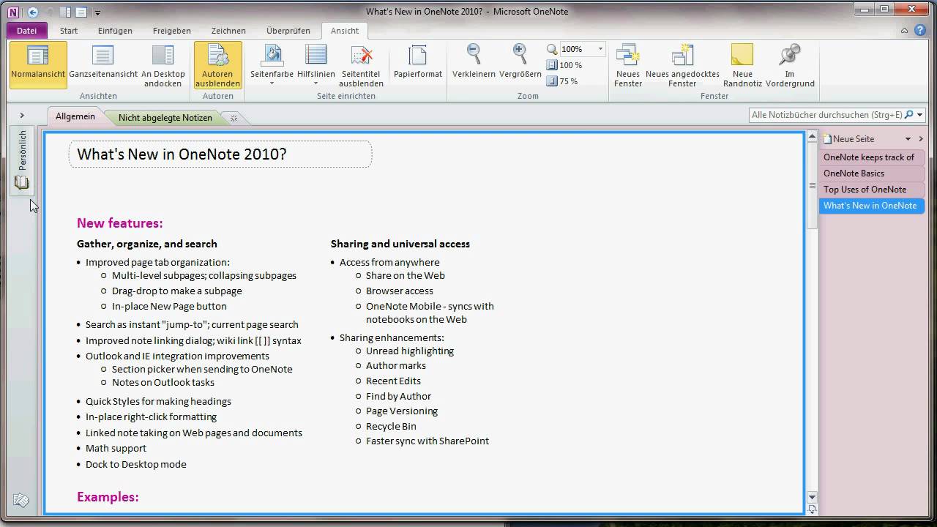The width and height of the screenshot is (937, 527).
Task: Switch to Ganzseitenansicht full page view
Action: pyautogui.click(x=103, y=63)
